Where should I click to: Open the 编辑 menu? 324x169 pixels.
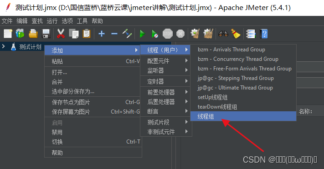(22, 21)
